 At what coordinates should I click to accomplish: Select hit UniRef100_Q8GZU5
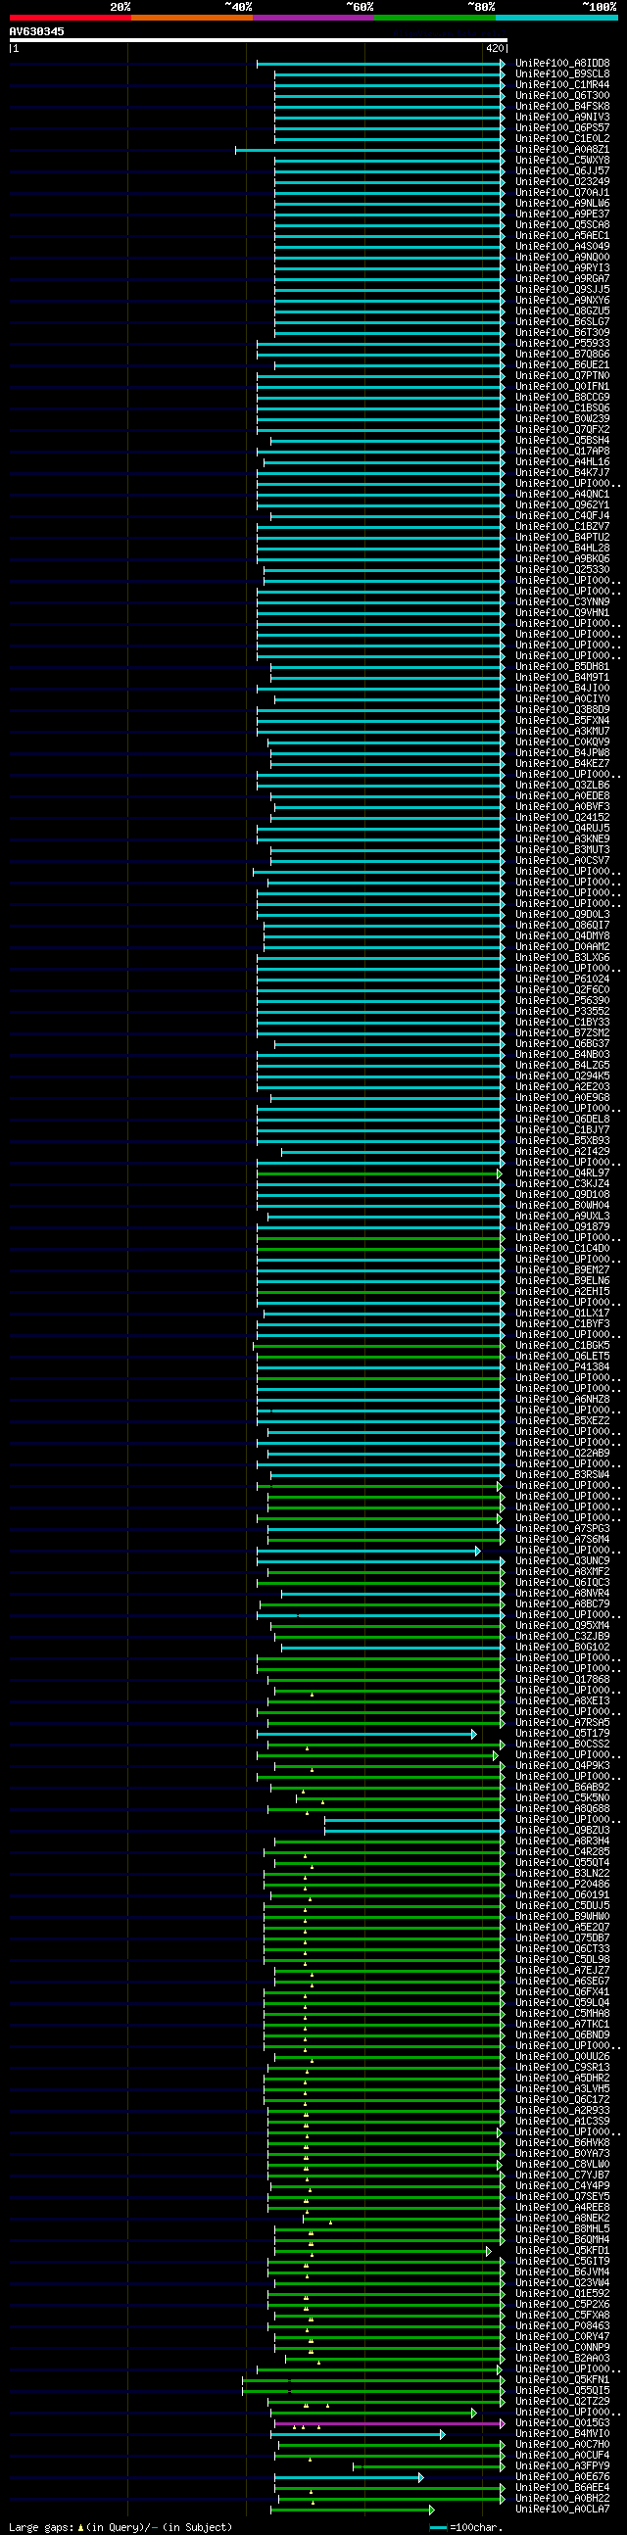pos(562,311)
